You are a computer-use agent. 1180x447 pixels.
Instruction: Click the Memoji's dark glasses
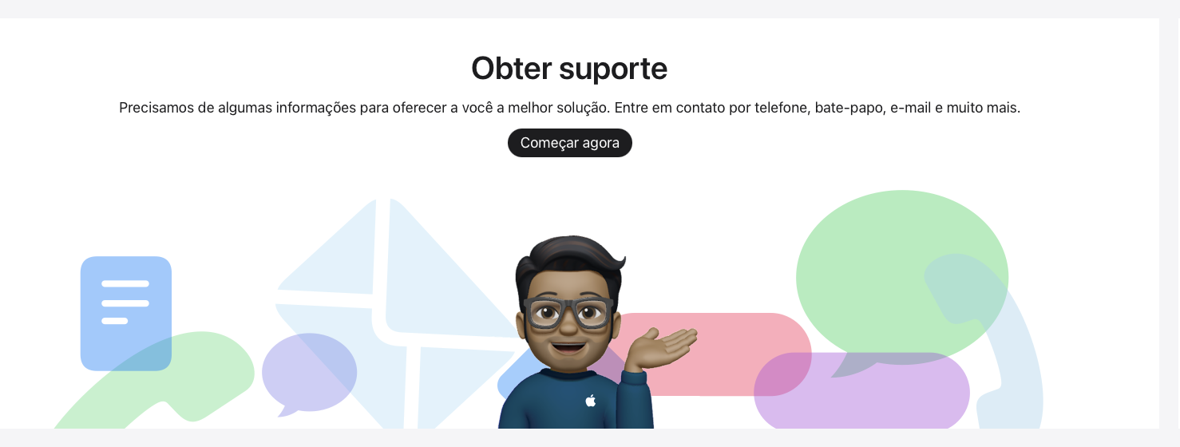pyautogui.click(x=568, y=313)
